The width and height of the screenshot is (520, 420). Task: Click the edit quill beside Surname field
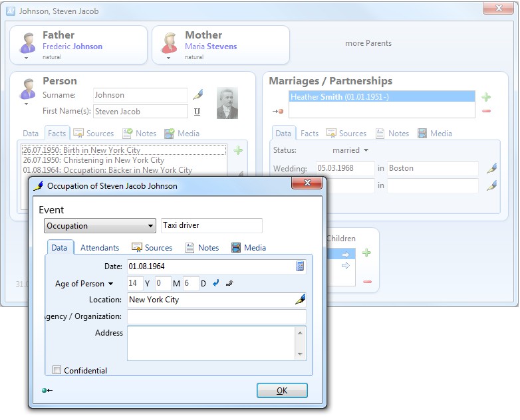tap(197, 95)
